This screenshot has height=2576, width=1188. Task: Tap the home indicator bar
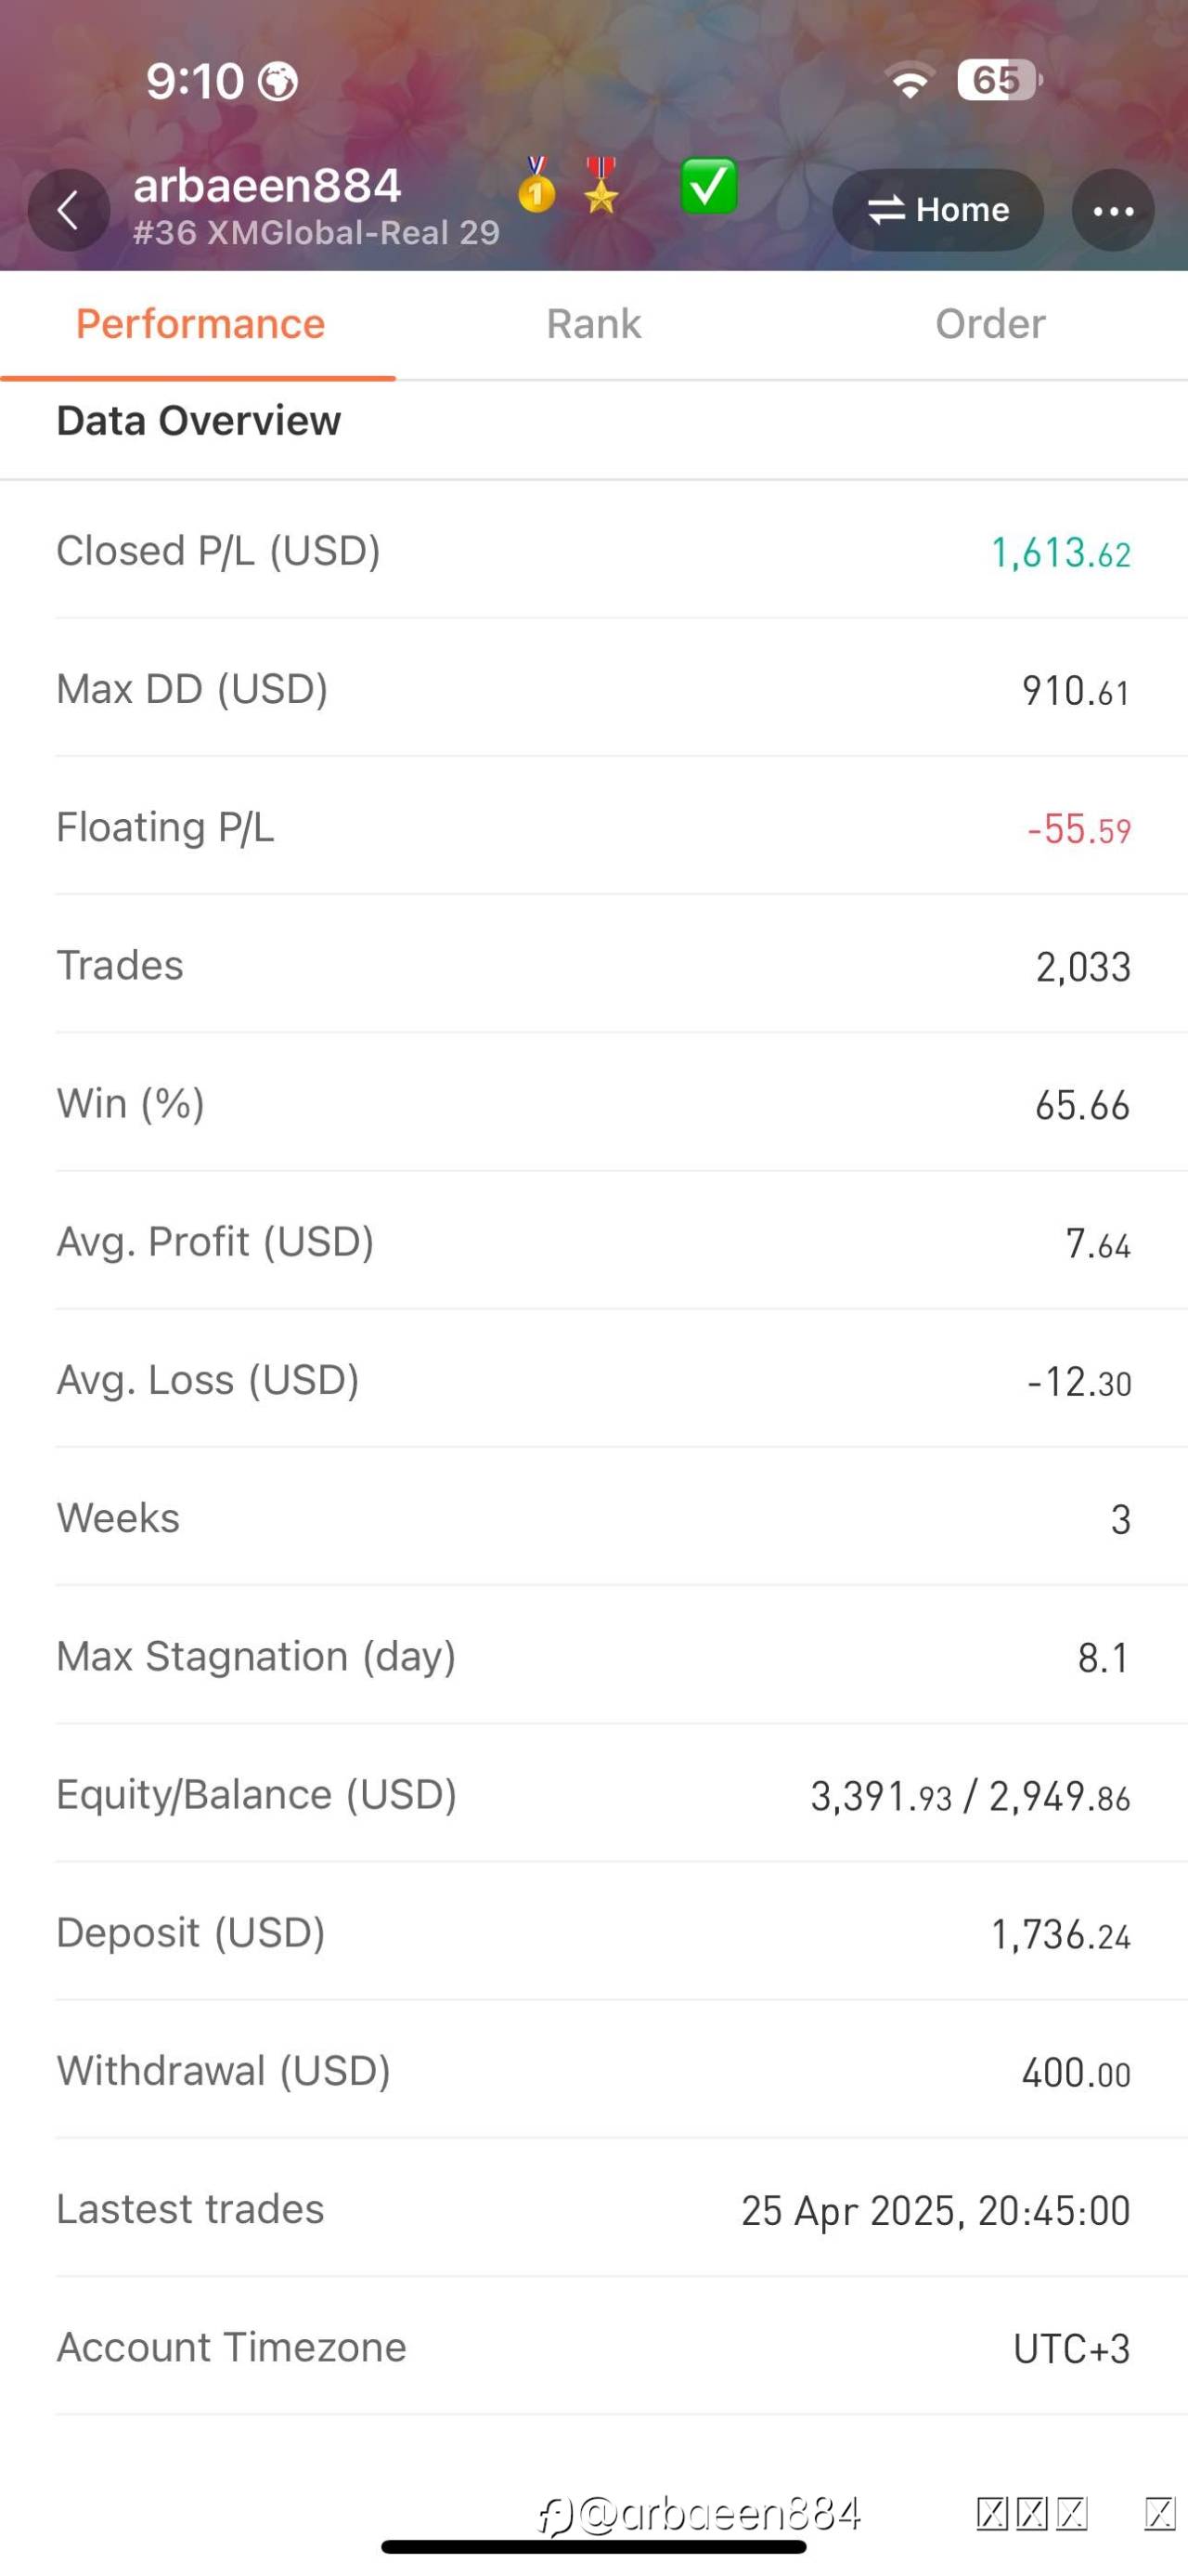point(593,2547)
